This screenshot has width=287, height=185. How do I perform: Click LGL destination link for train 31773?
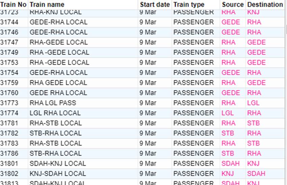253,103
